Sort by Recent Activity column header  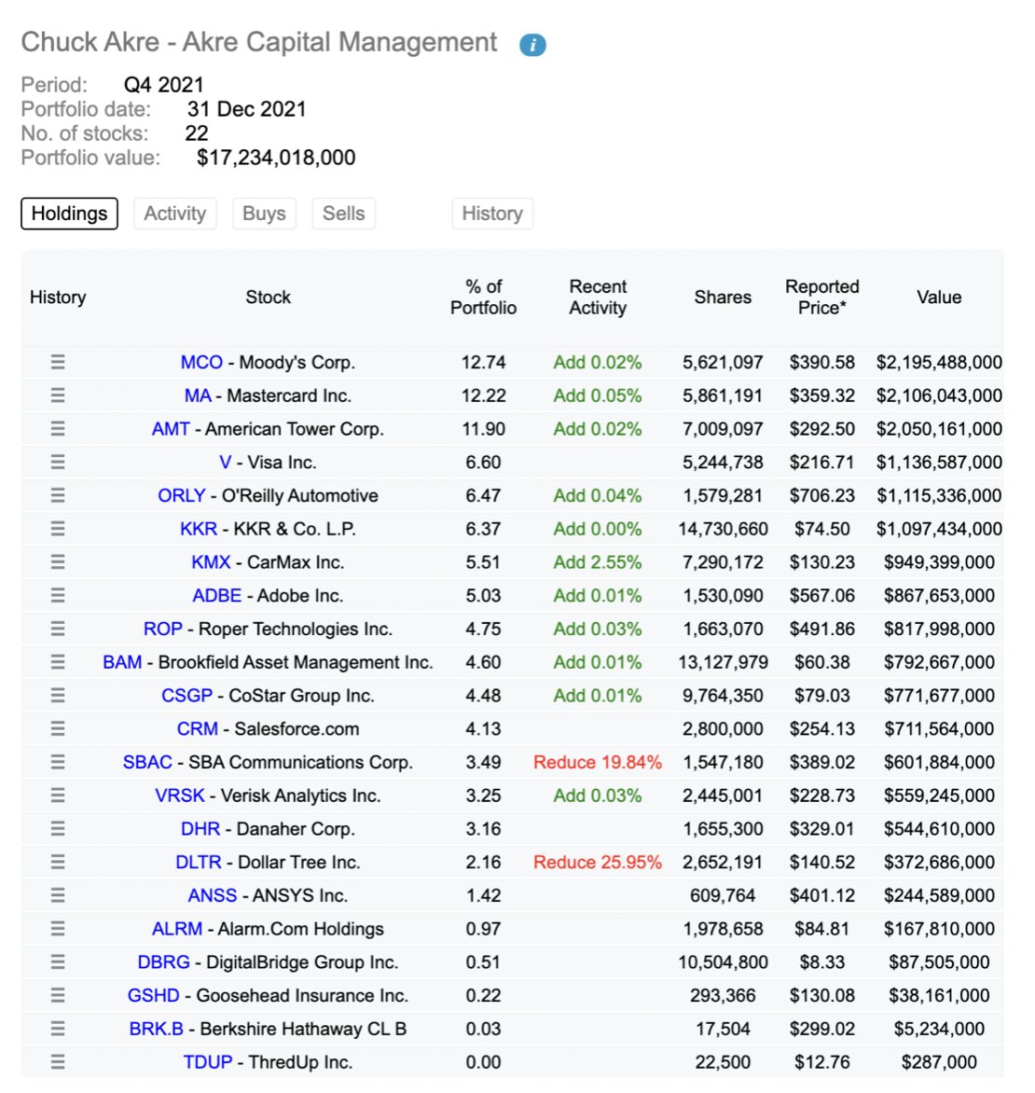click(x=598, y=297)
